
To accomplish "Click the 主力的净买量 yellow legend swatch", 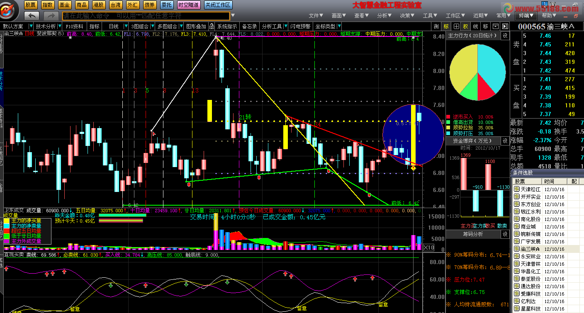I will click(7, 221).
